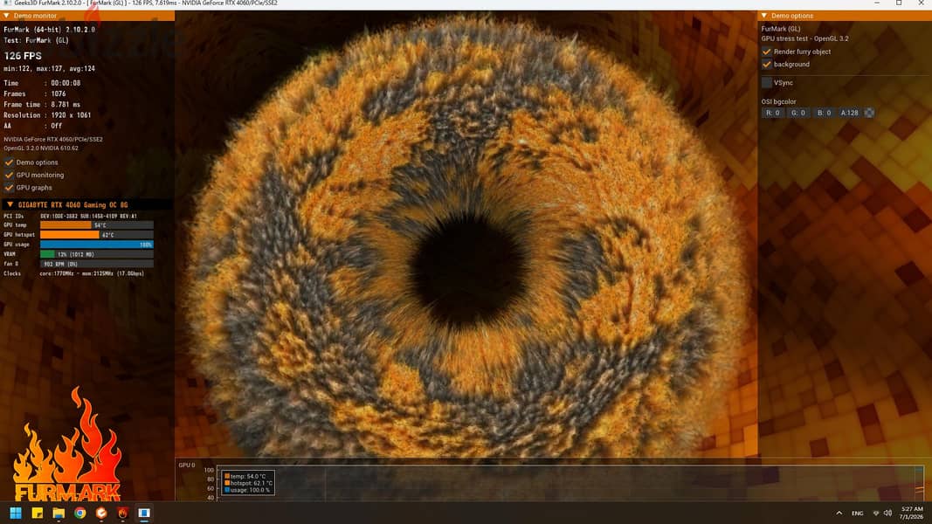Open the FurMark flame taskbar icon

122,513
